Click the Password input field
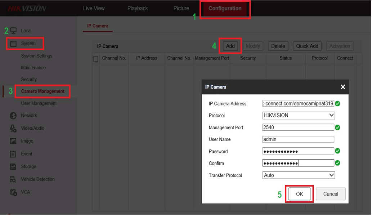Image resolution: width=372 pixels, height=215 pixels. point(298,151)
